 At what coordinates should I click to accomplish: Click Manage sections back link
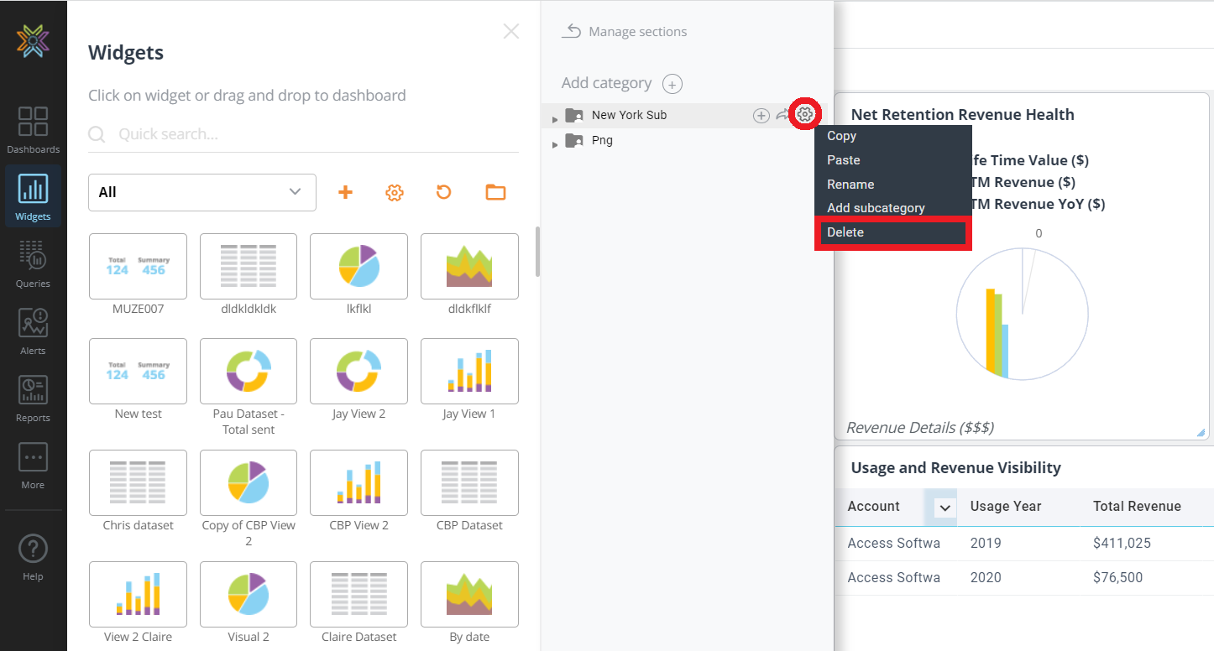[x=625, y=32]
